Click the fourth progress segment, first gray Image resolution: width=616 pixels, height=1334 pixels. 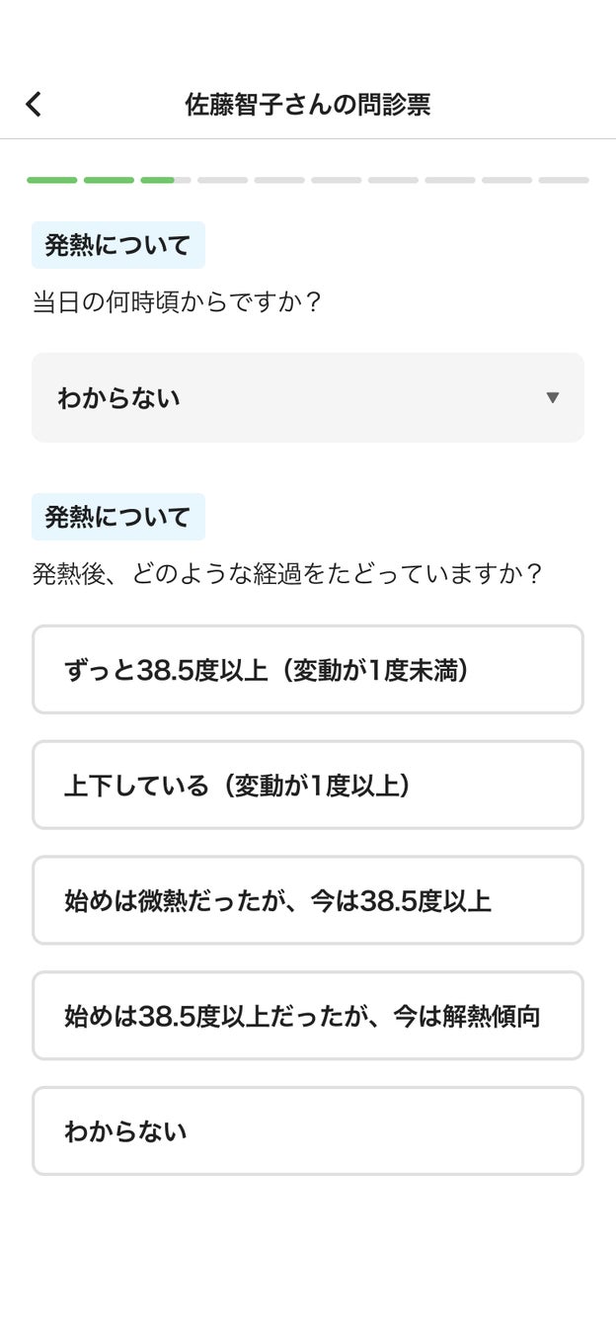tap(223, 180)
